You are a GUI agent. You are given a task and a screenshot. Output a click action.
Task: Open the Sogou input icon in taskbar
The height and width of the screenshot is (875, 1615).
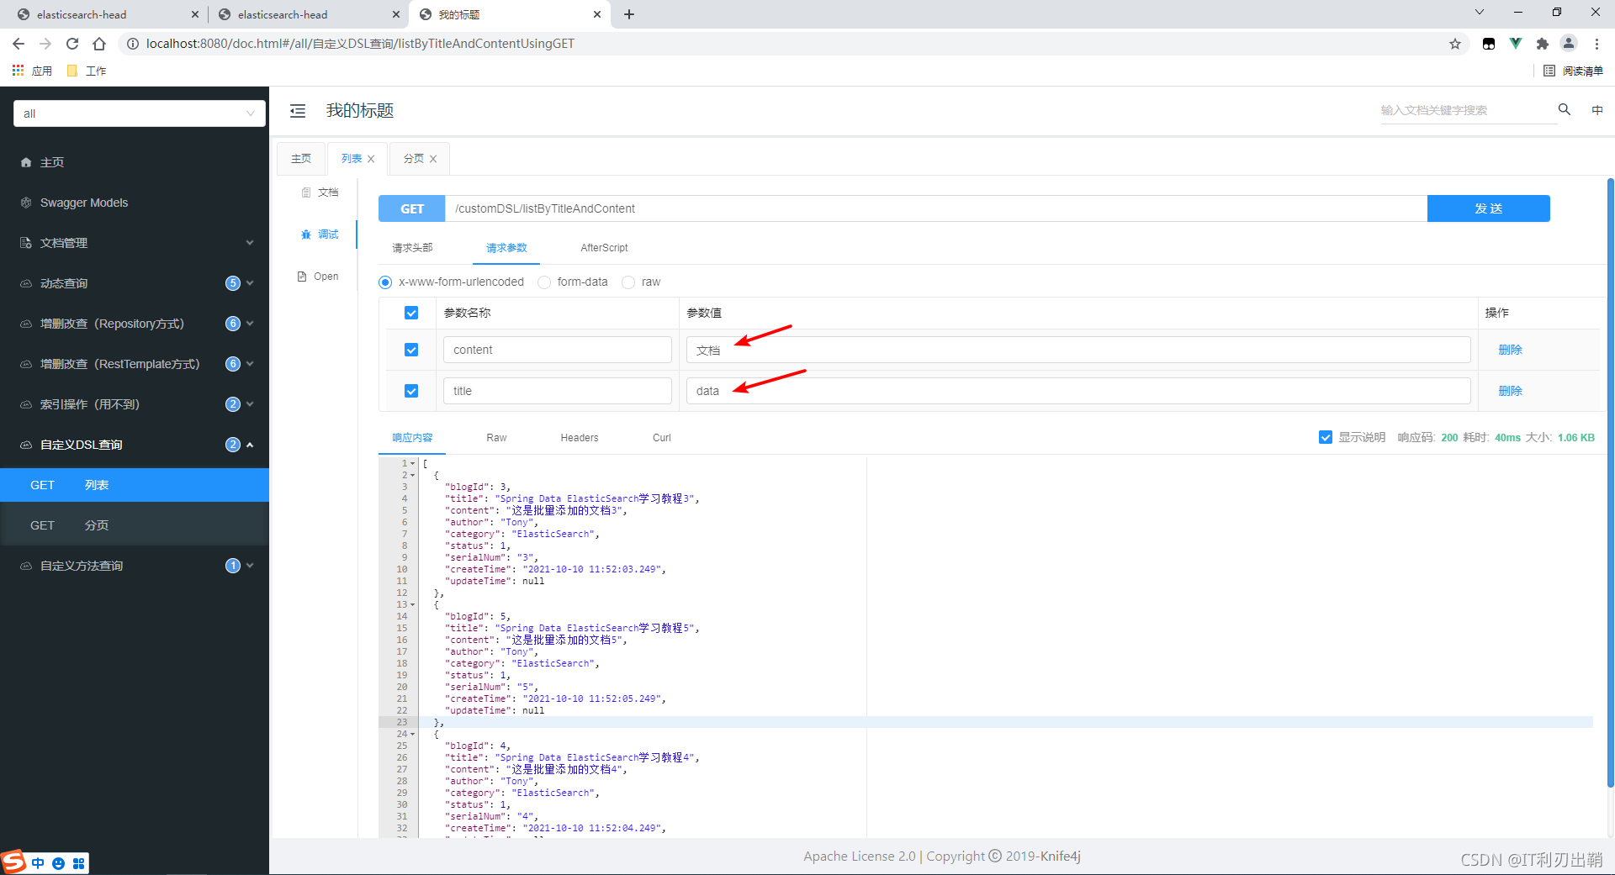(x=13, y=862)
